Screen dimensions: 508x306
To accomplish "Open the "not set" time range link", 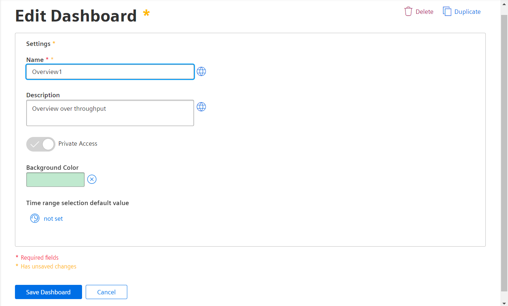I will click(x=53, y=219).
